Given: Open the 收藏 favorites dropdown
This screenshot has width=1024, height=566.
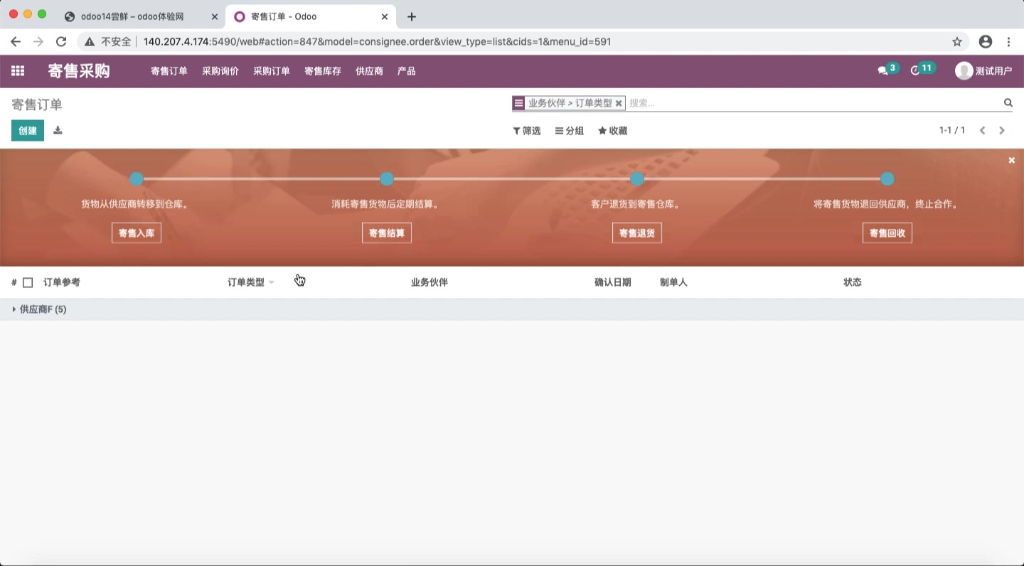Looking at the screenshot, I should (612, 130).
